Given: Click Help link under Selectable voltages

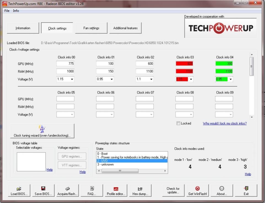Looking at the screenshot, I should click(50, 170).
